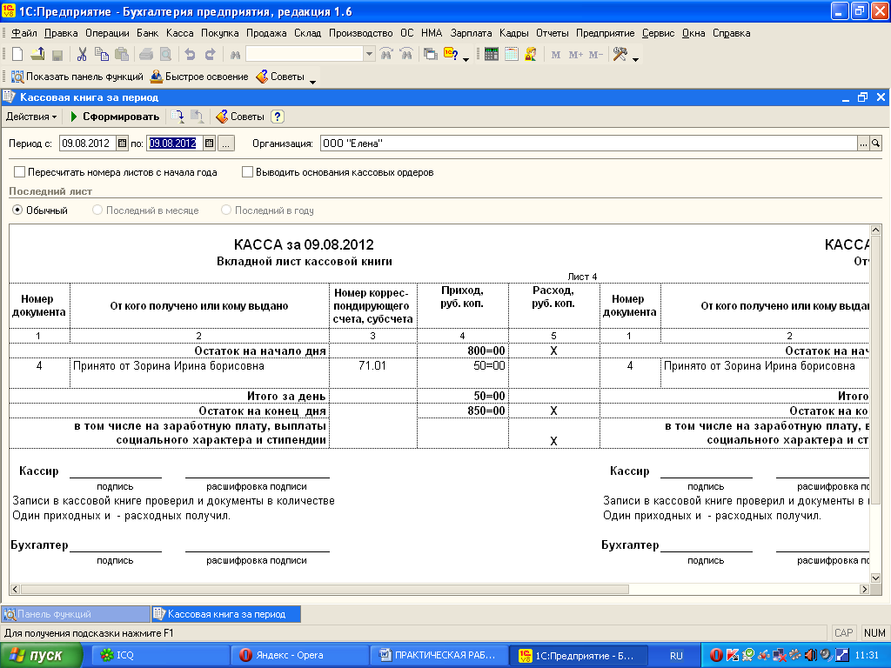Screen dimensions: 891x668
Task: Click the horizontal scrollbar thumb of report
Action: click(x=325, y=589)
